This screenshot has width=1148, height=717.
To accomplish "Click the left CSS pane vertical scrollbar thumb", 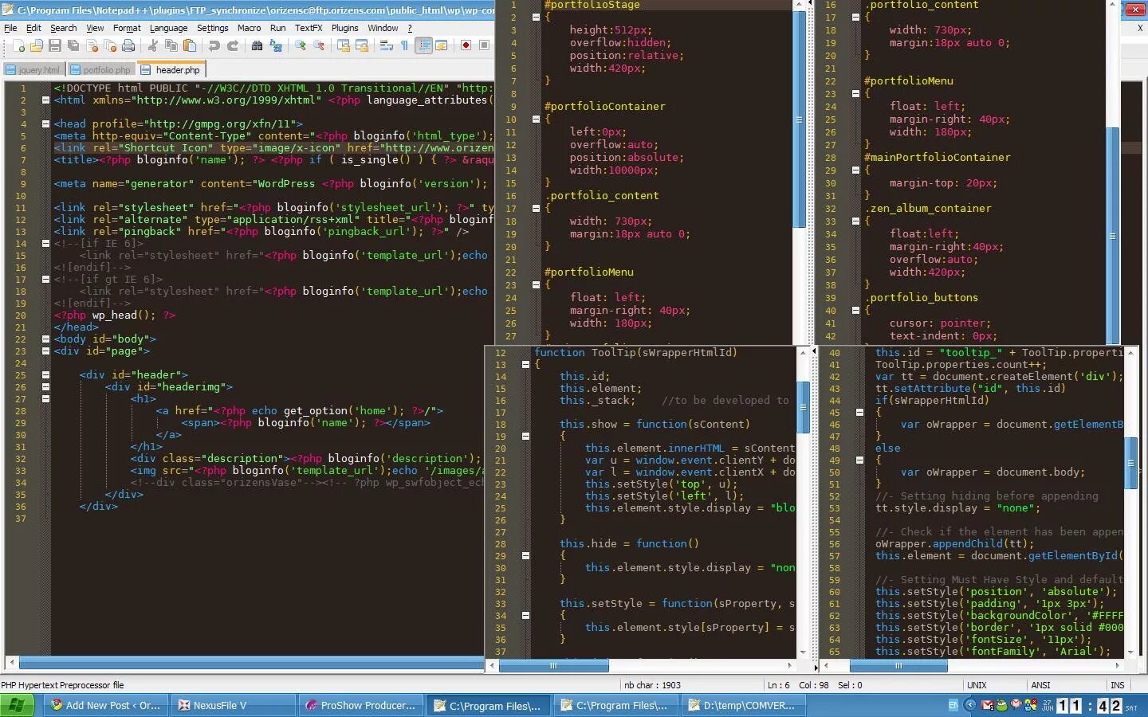I will 800,119.
